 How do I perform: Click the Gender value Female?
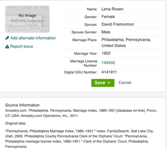tap(108, 17)
